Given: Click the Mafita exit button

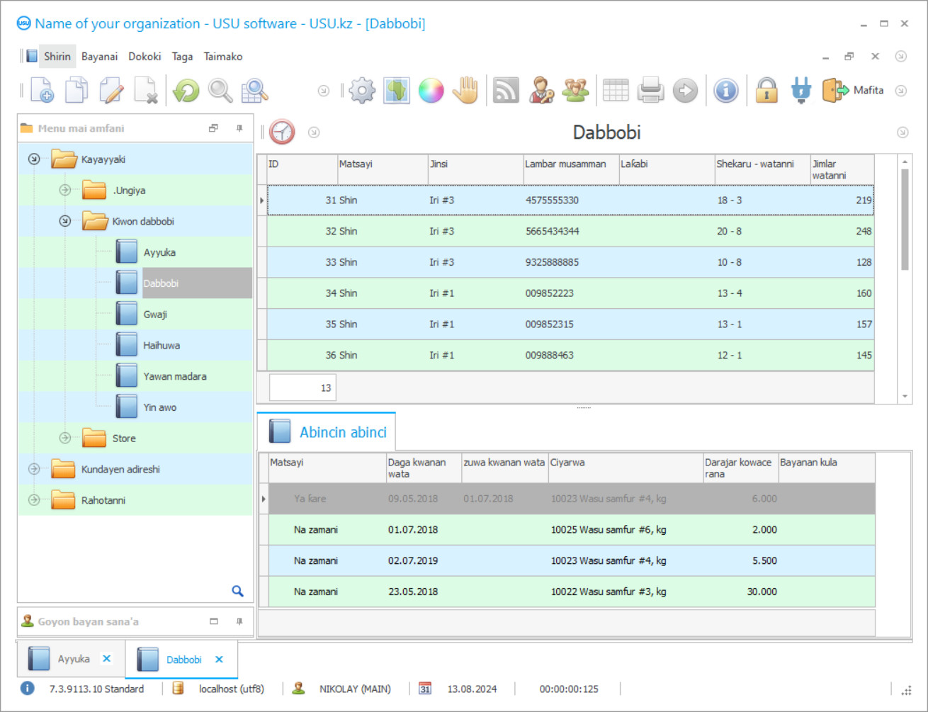Looking at the screenshot, I should pos(854,91).
